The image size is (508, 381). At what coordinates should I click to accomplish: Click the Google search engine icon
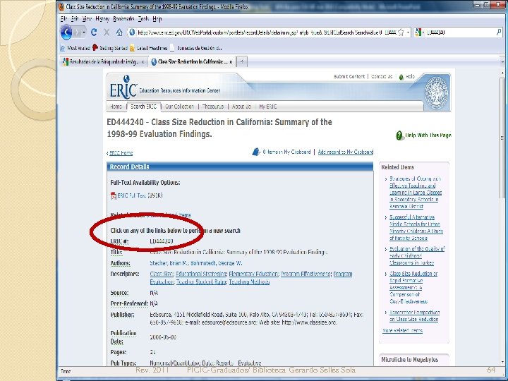pyautogui.click(x=418, y=32)
